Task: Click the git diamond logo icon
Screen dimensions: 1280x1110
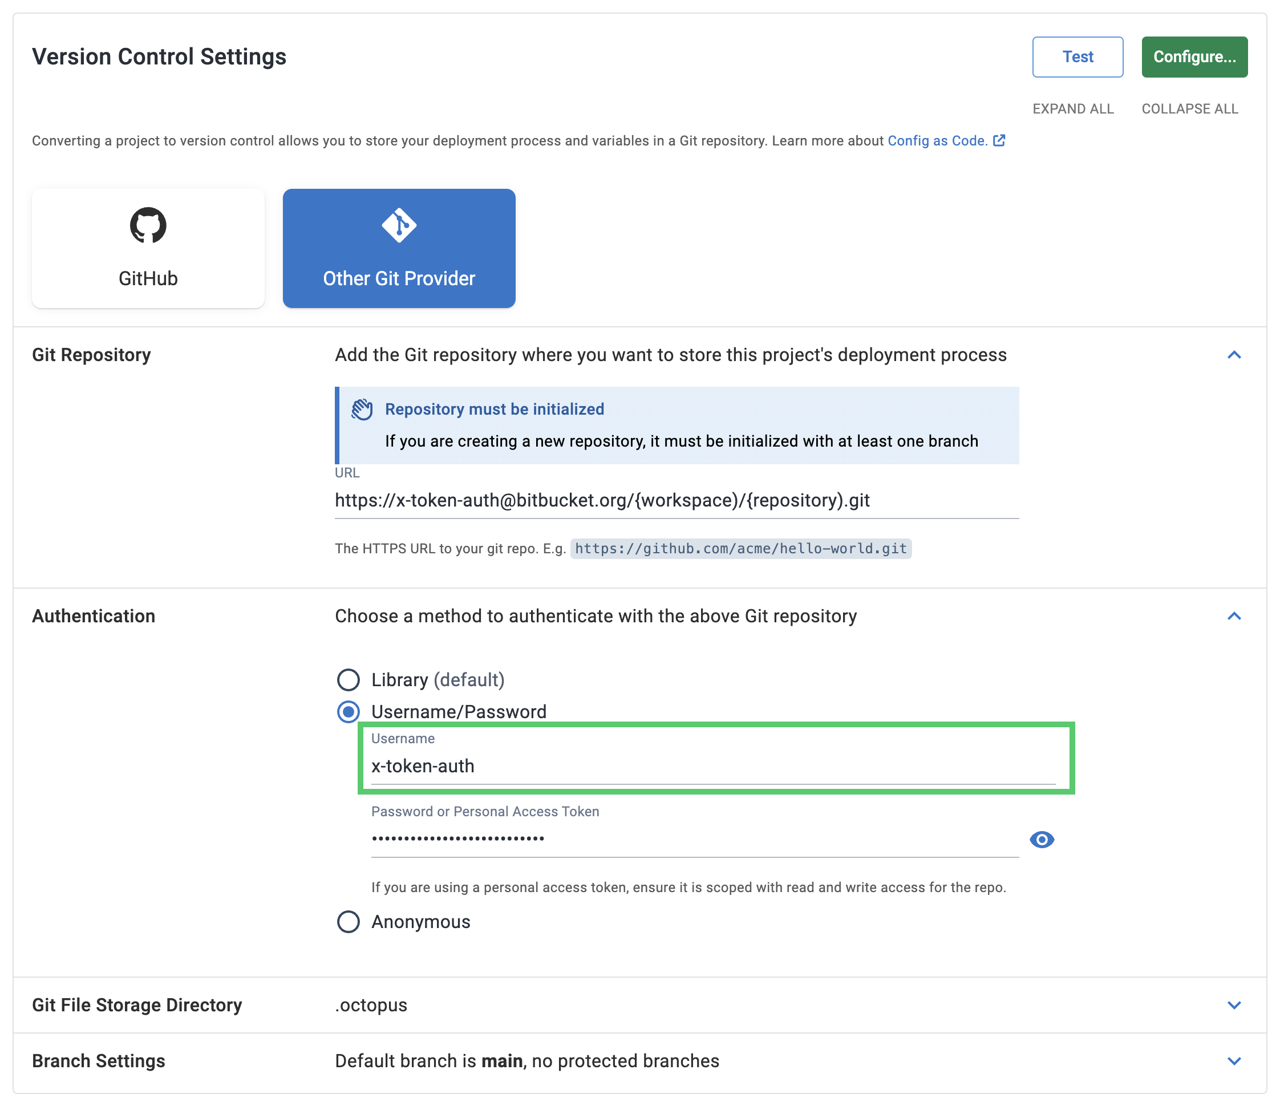Action: pos(399,225)
